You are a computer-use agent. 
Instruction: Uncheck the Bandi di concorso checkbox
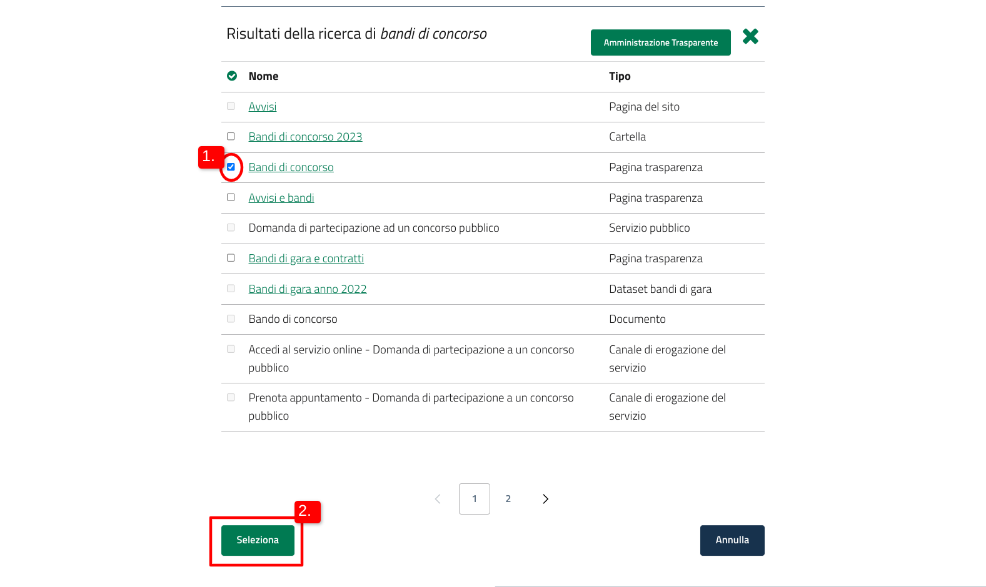tap(231, 167)
